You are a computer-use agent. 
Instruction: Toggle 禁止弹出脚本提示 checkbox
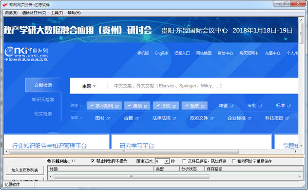point(92,161)
